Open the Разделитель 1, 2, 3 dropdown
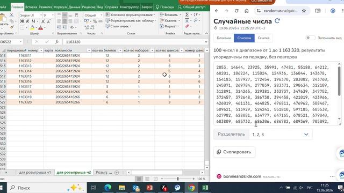 281,135
